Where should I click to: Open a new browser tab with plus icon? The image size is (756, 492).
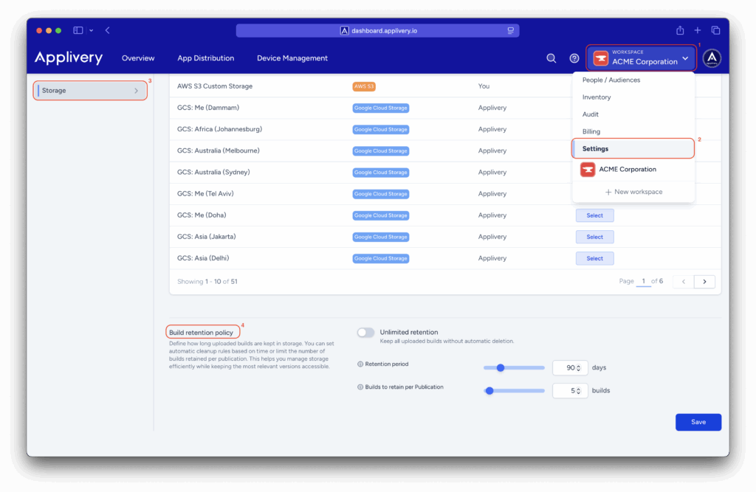698,30
